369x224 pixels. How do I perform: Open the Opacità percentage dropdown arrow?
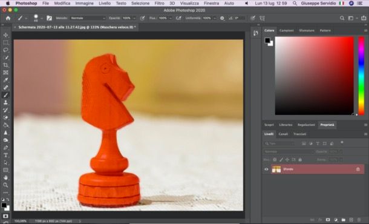134,18
